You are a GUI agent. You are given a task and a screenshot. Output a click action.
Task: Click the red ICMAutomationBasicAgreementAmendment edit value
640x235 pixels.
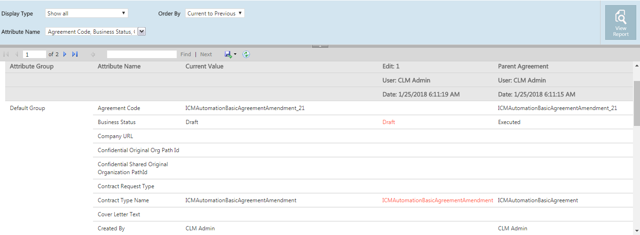pyautogui.click(x=437, y=200)
